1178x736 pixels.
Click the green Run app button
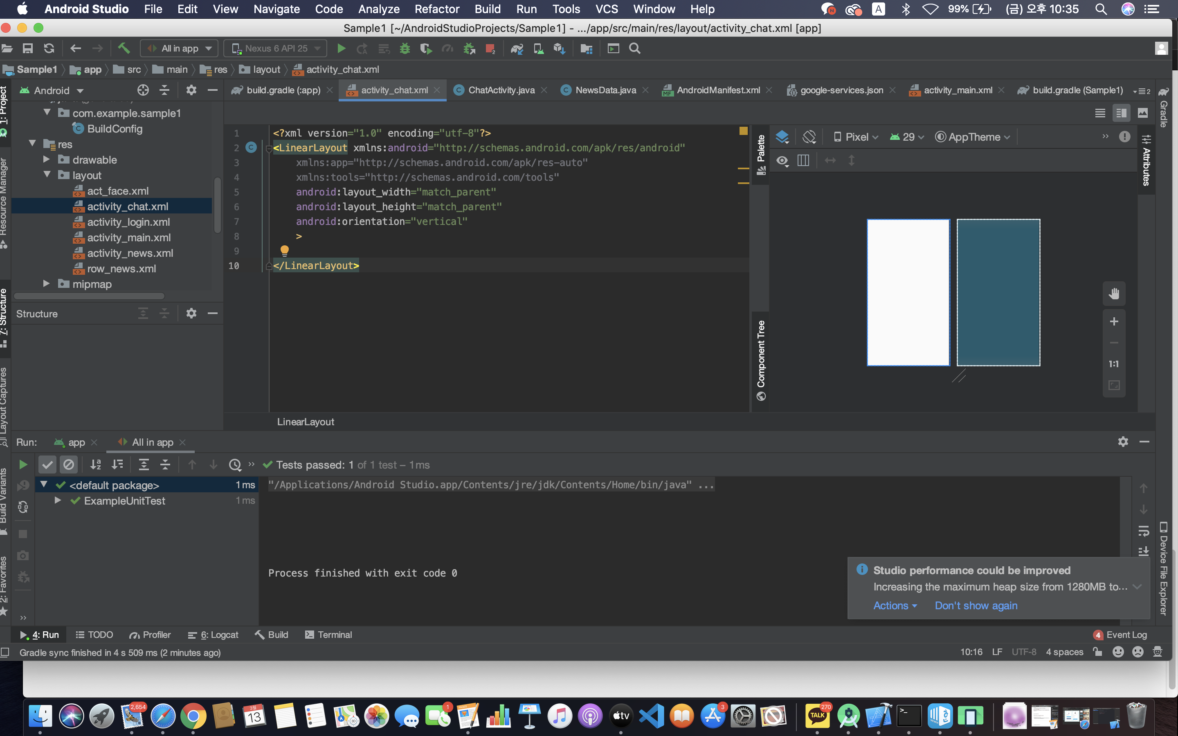point(341,48)
